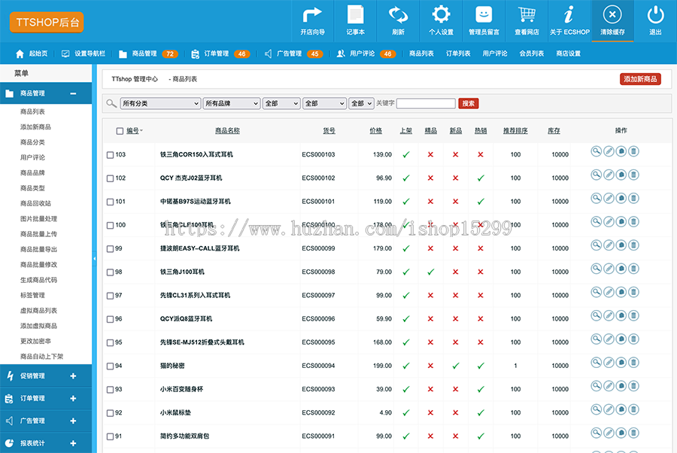Open 订单管理 46 in navigation bar
Image resolution: width=677 pixels, height=453 pixels.
(220, 53)
